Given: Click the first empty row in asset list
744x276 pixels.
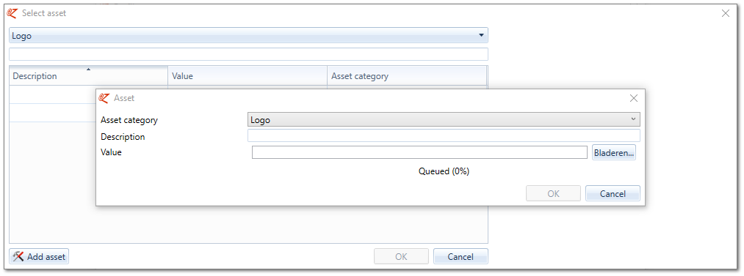Looking at the screenshot, I should pyautogui.click(x=52, y=94).
